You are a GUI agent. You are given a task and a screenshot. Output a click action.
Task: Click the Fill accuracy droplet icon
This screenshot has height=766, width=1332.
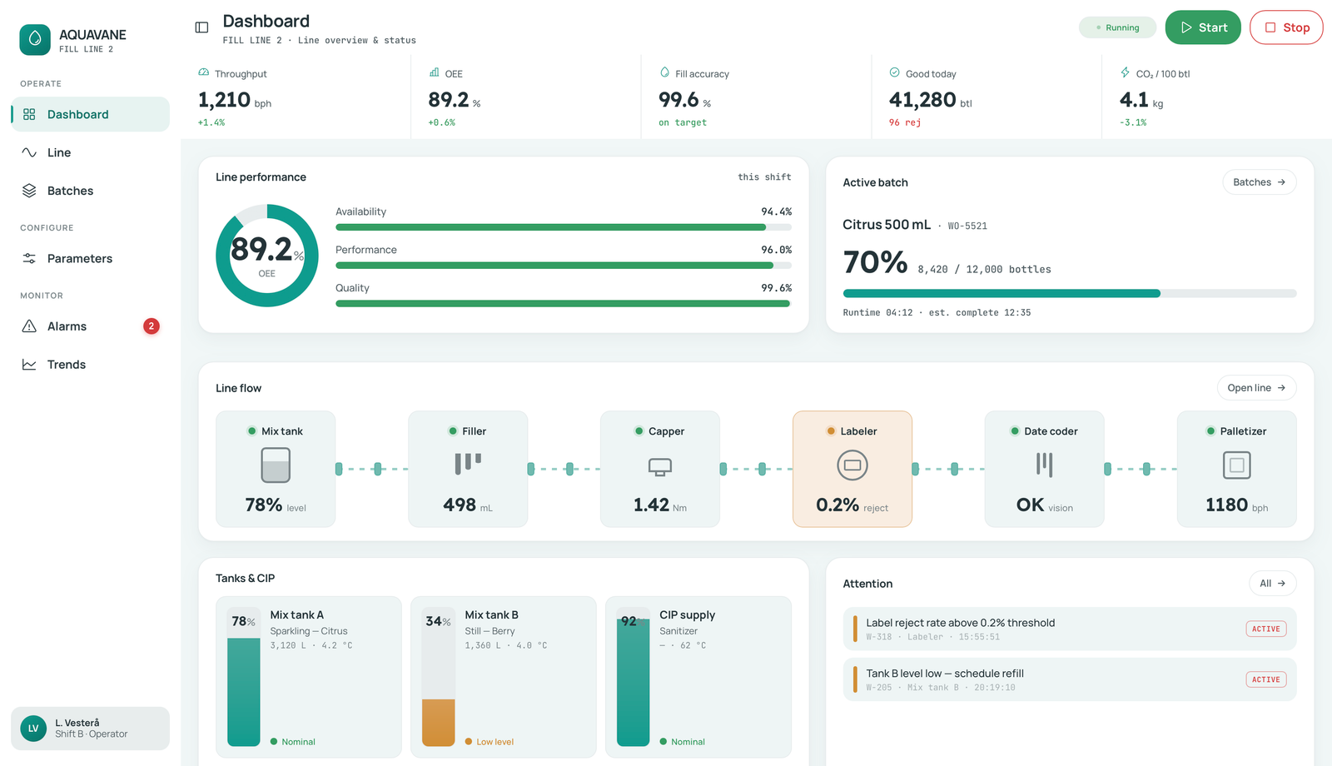tap(664, 72)
